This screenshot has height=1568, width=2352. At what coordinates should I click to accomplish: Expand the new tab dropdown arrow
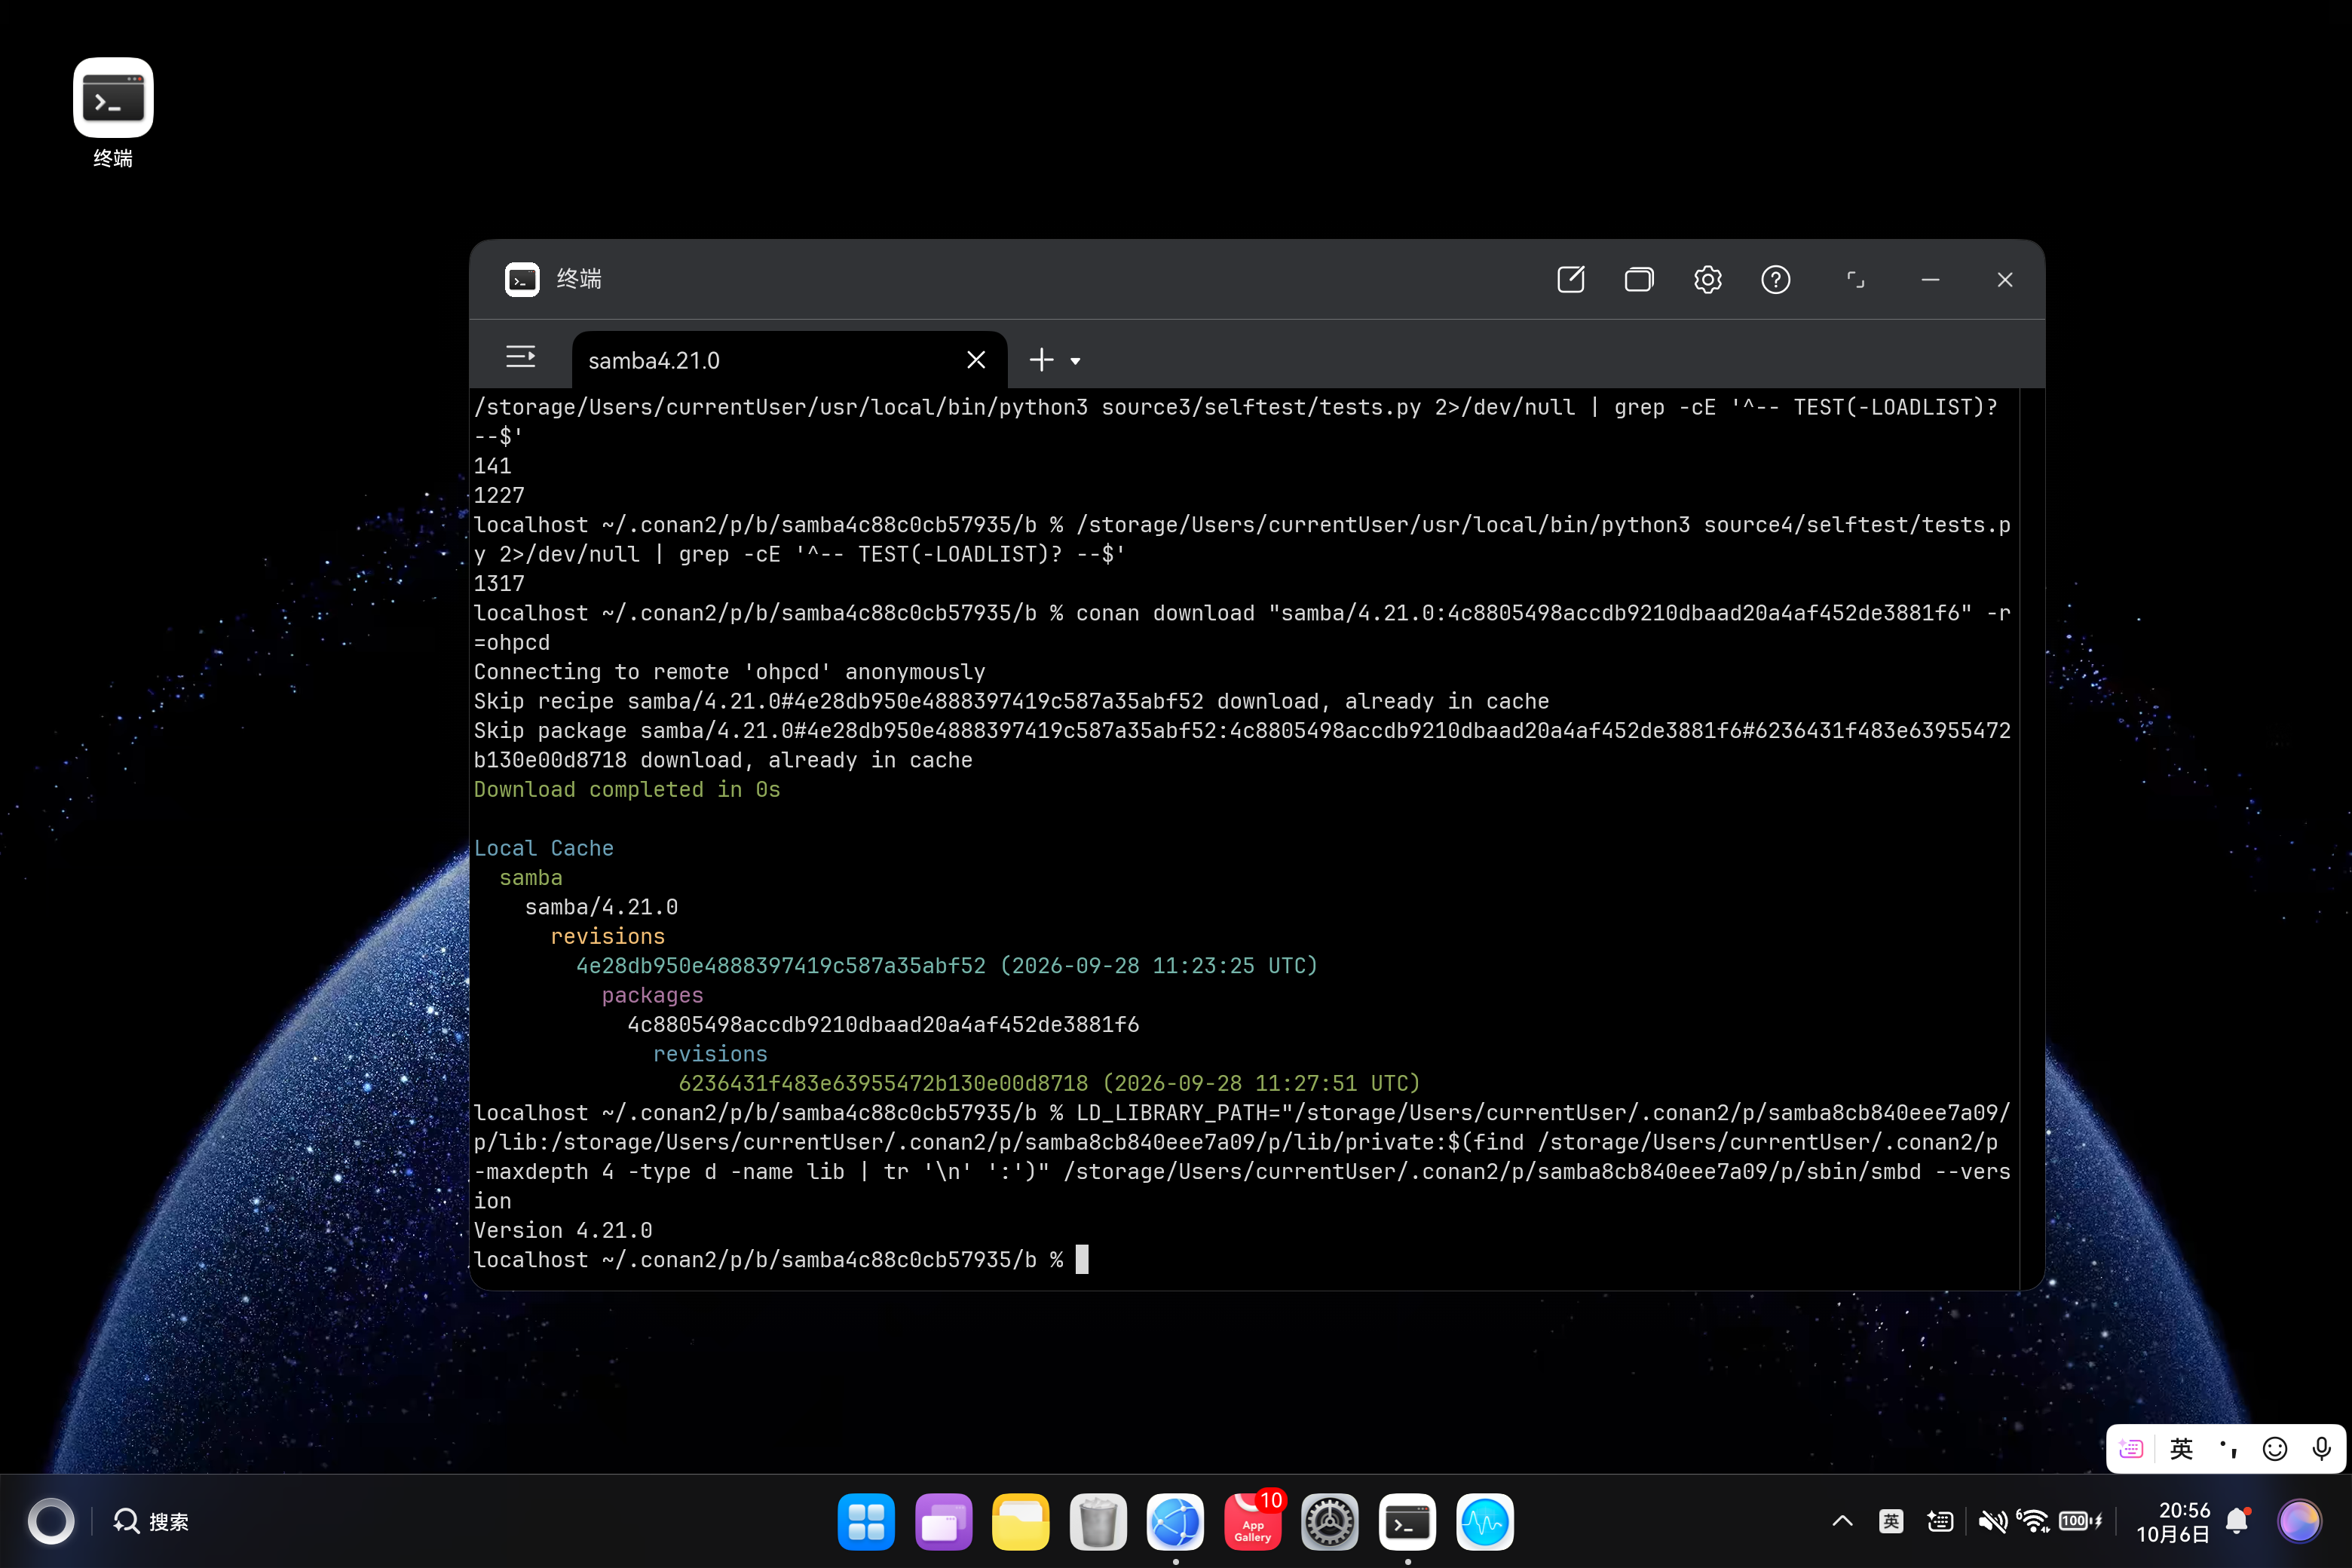[x=1076, y=361]
